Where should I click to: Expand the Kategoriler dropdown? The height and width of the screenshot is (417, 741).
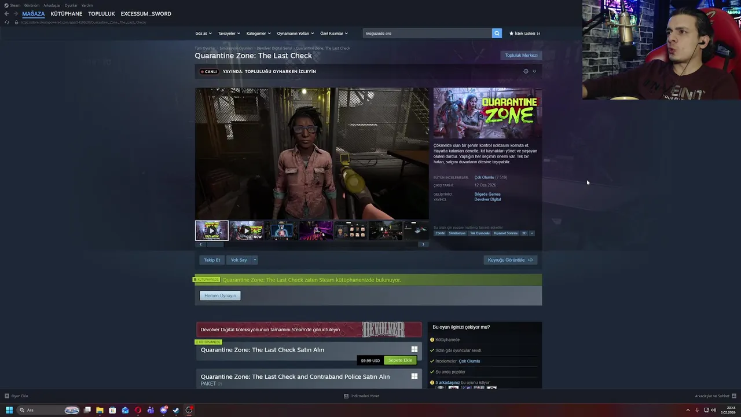point(258,34)
